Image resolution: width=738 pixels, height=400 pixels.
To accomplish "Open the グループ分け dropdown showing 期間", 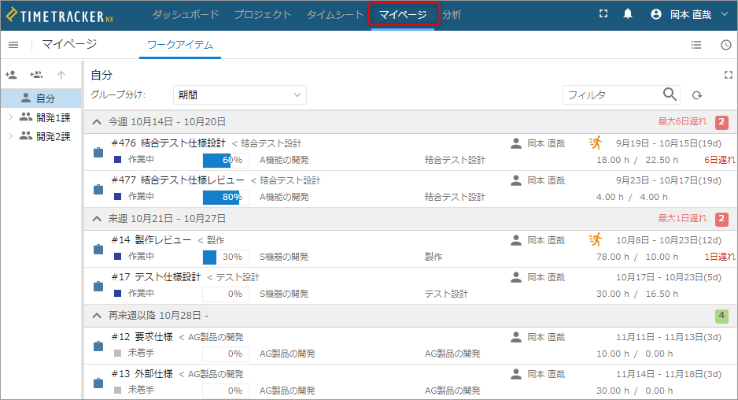I will (x=239, y=94).
